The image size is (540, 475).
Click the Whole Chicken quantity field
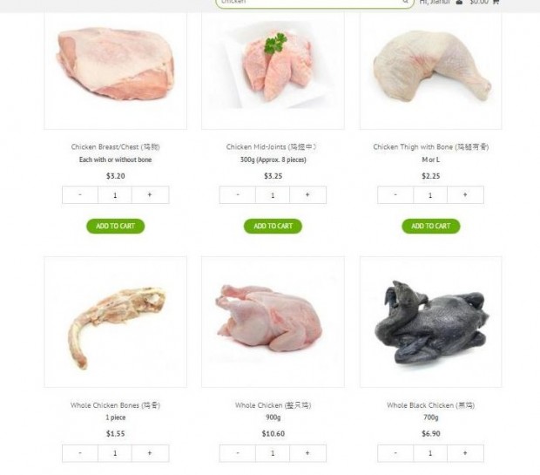pos(273,453)
